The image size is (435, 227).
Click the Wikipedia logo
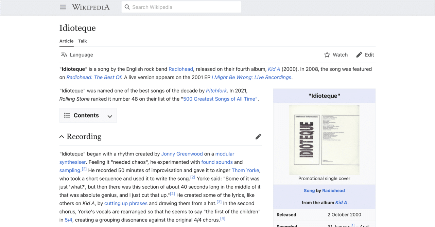[91, 7]
